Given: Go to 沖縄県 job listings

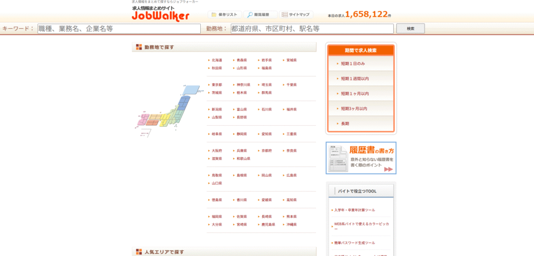Looking at the screenshot, I should pos(291,225).
